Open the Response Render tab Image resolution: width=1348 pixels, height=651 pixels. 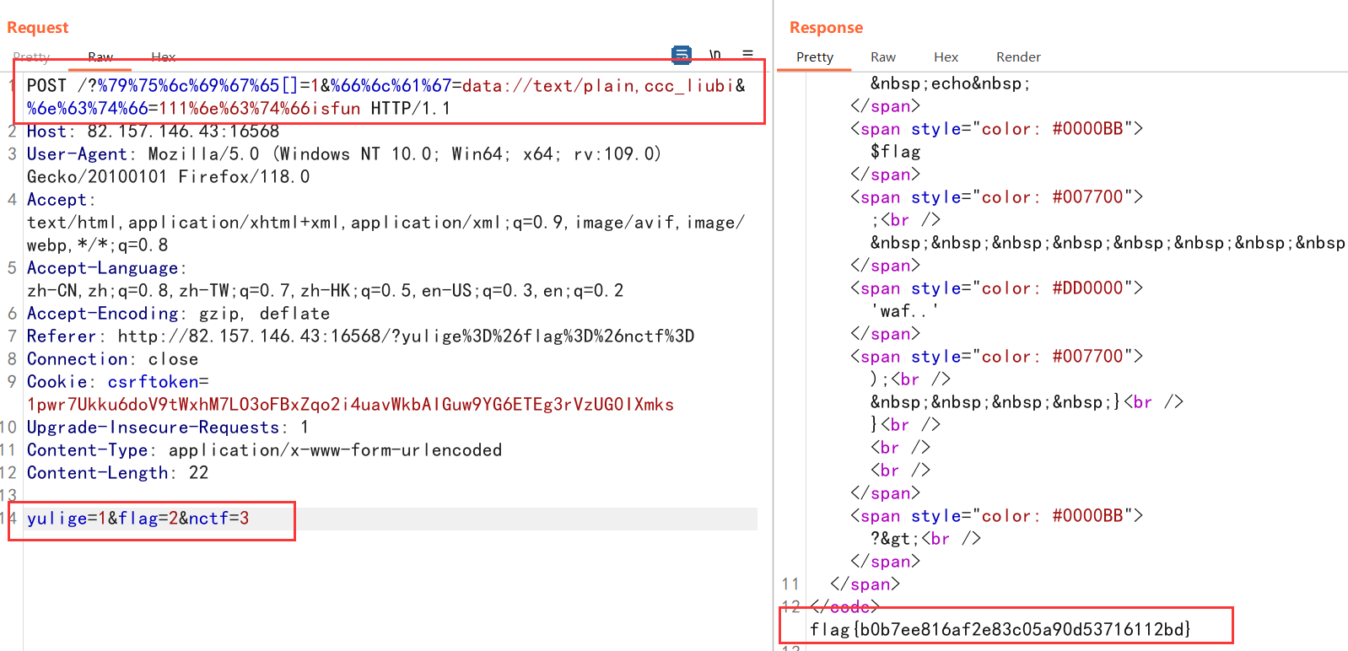1018,57
